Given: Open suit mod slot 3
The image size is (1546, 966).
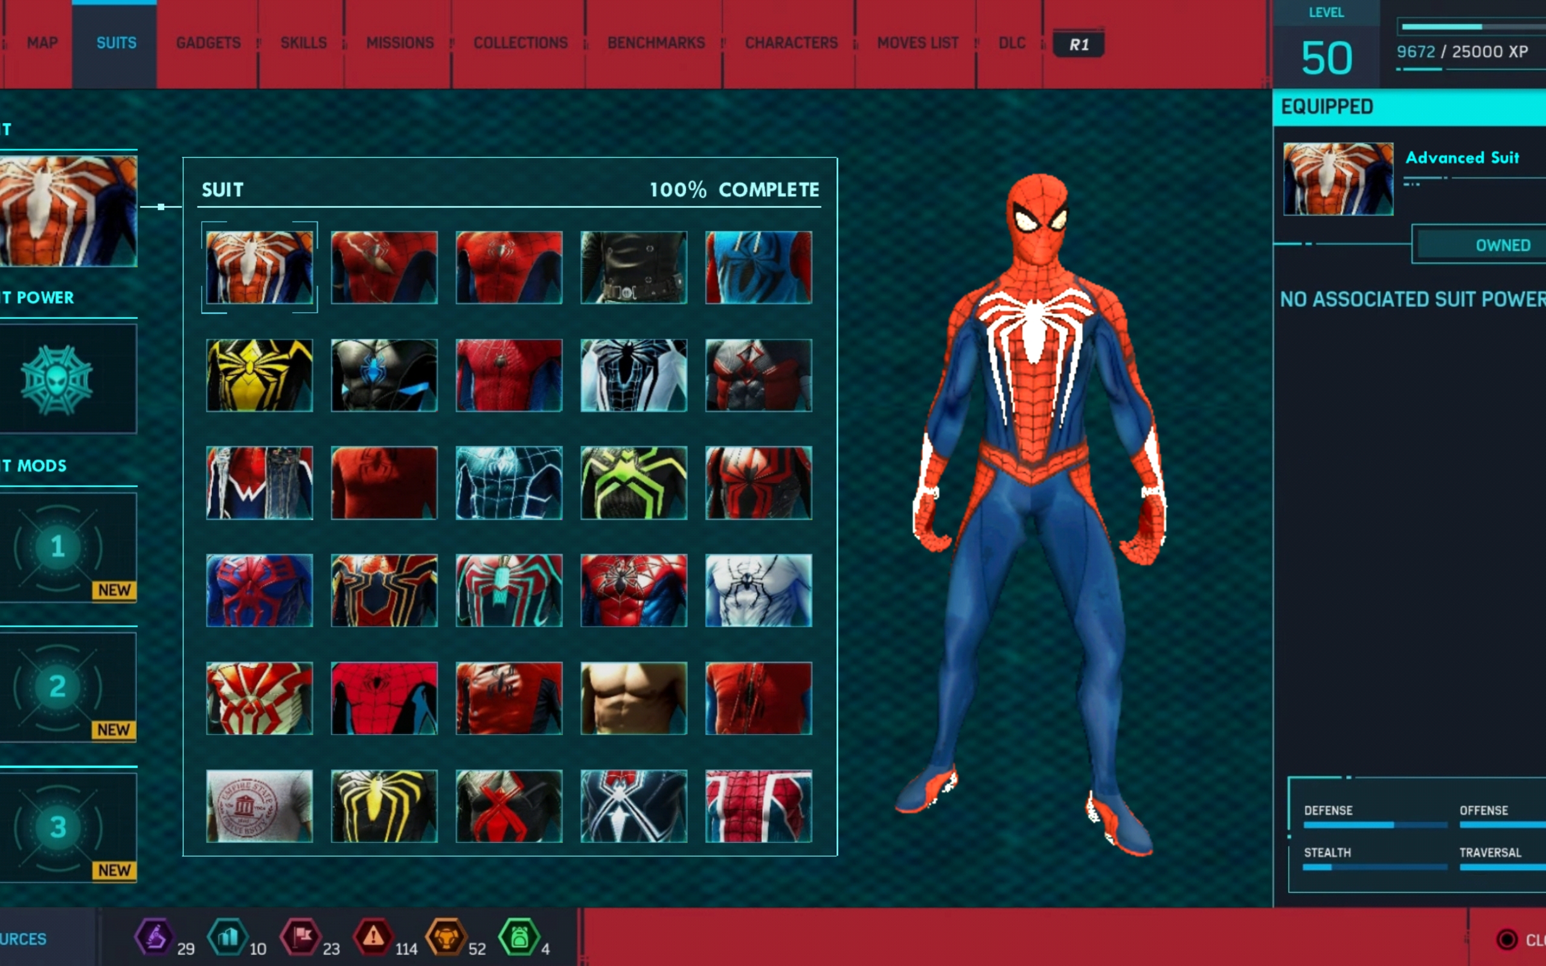Looking at the screenshot, I should point(59,827).
